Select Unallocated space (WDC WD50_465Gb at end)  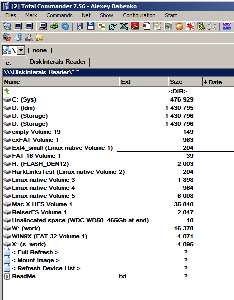click(x=118, y=220)
